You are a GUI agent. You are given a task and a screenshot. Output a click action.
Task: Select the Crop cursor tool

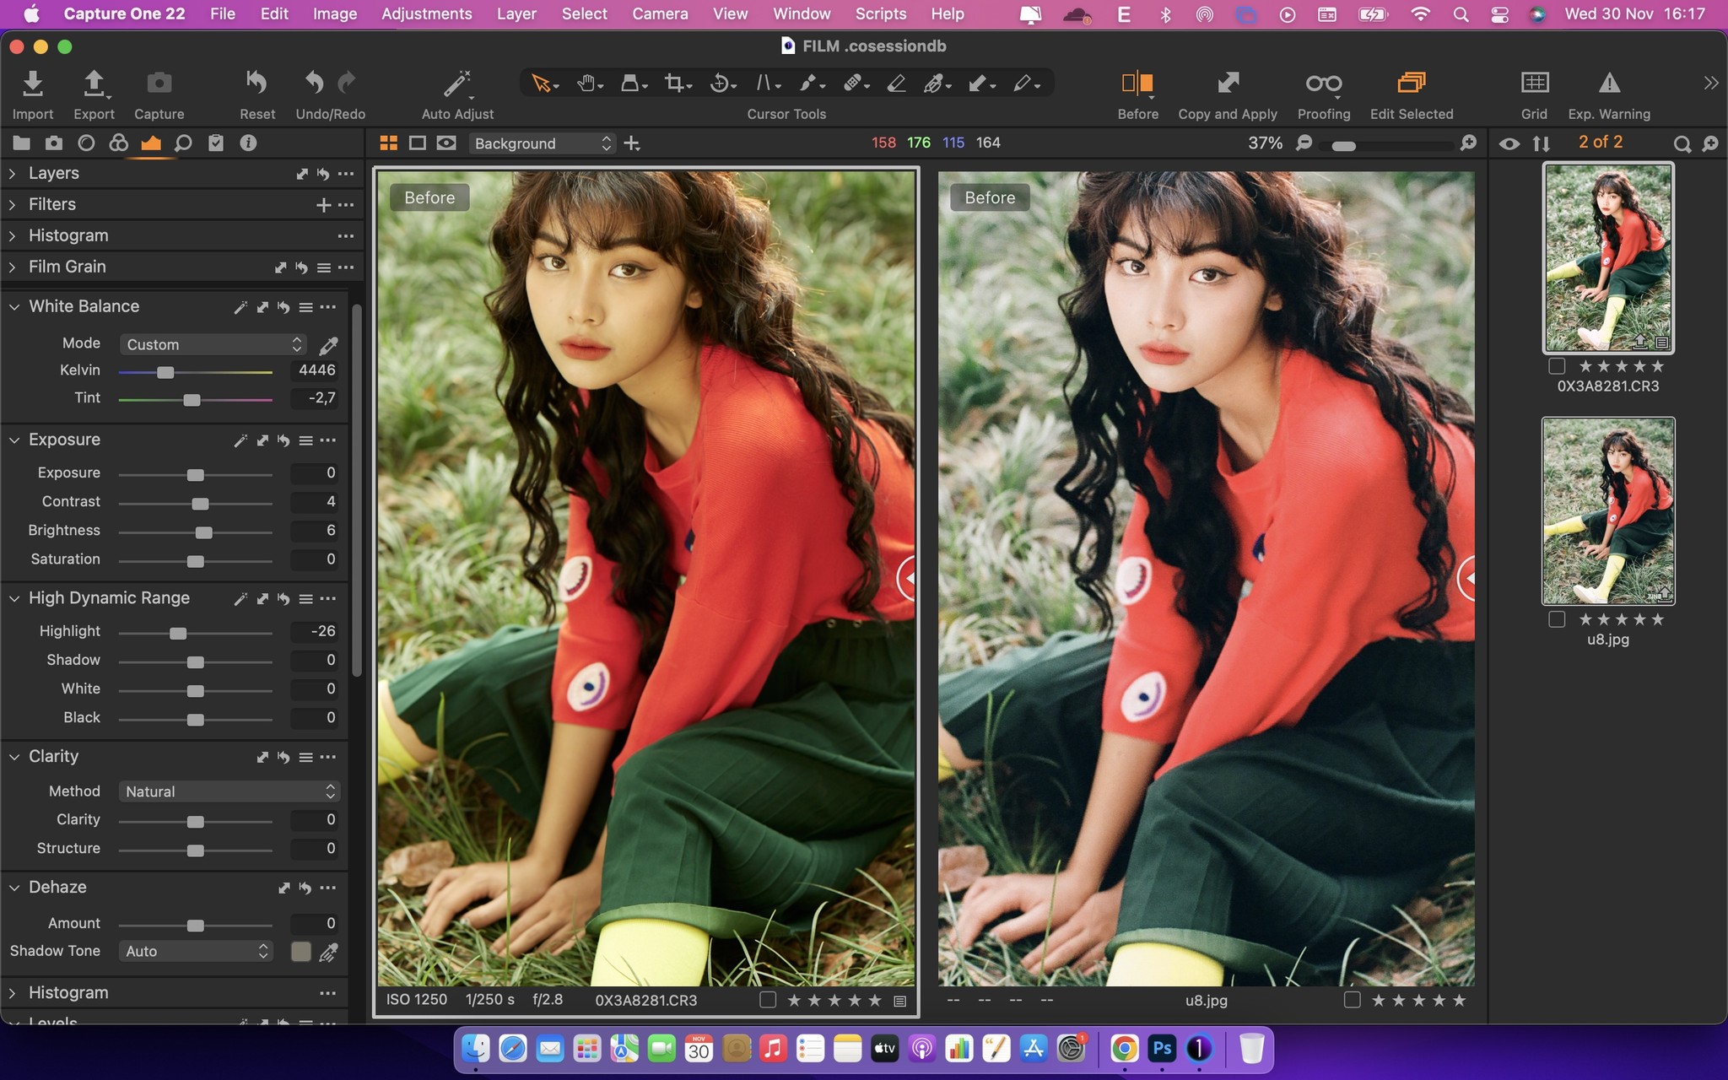[x=674, y=83]
